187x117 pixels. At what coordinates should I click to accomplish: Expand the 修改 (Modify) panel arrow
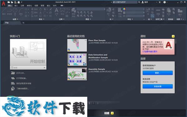(44, 19)
